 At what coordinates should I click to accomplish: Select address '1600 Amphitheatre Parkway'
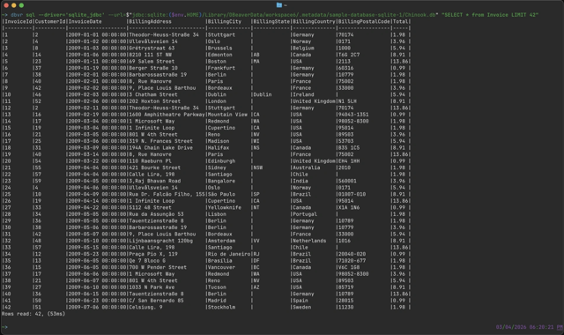(167, 115)
